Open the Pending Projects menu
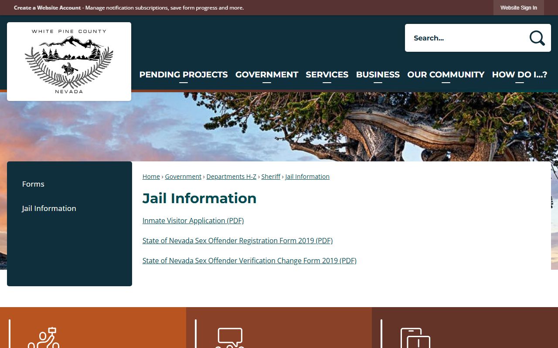 (184, 75)
